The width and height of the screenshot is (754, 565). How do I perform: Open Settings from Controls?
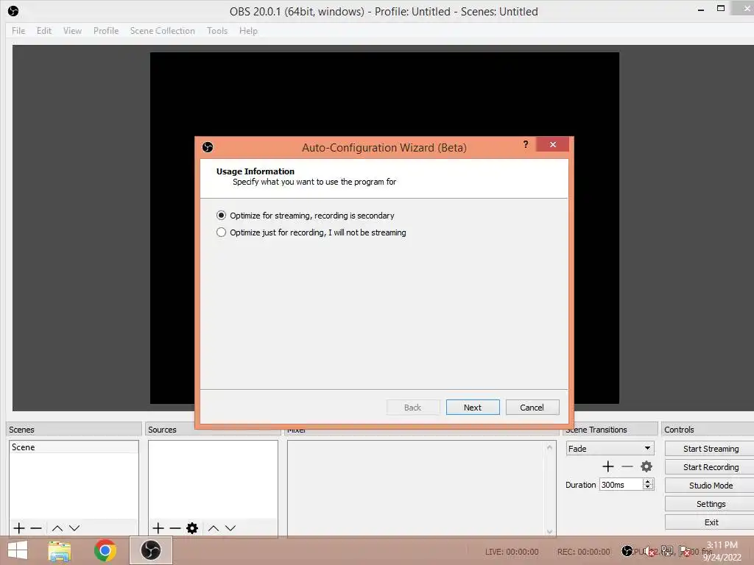(711, 504)
